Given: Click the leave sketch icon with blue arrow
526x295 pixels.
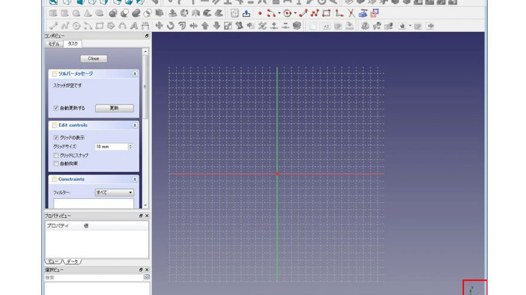Looking at the screenshot, I should pos(246,14).
